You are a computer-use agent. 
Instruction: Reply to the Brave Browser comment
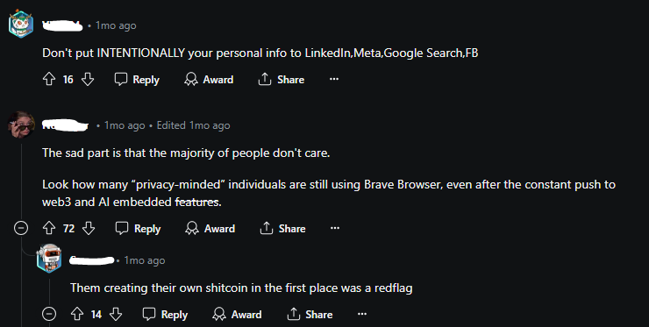(x=138, y=228)
